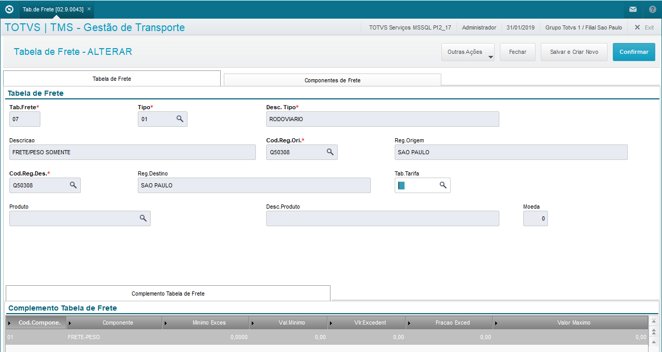Click the Tab.Frete input field

pos(25,119)
